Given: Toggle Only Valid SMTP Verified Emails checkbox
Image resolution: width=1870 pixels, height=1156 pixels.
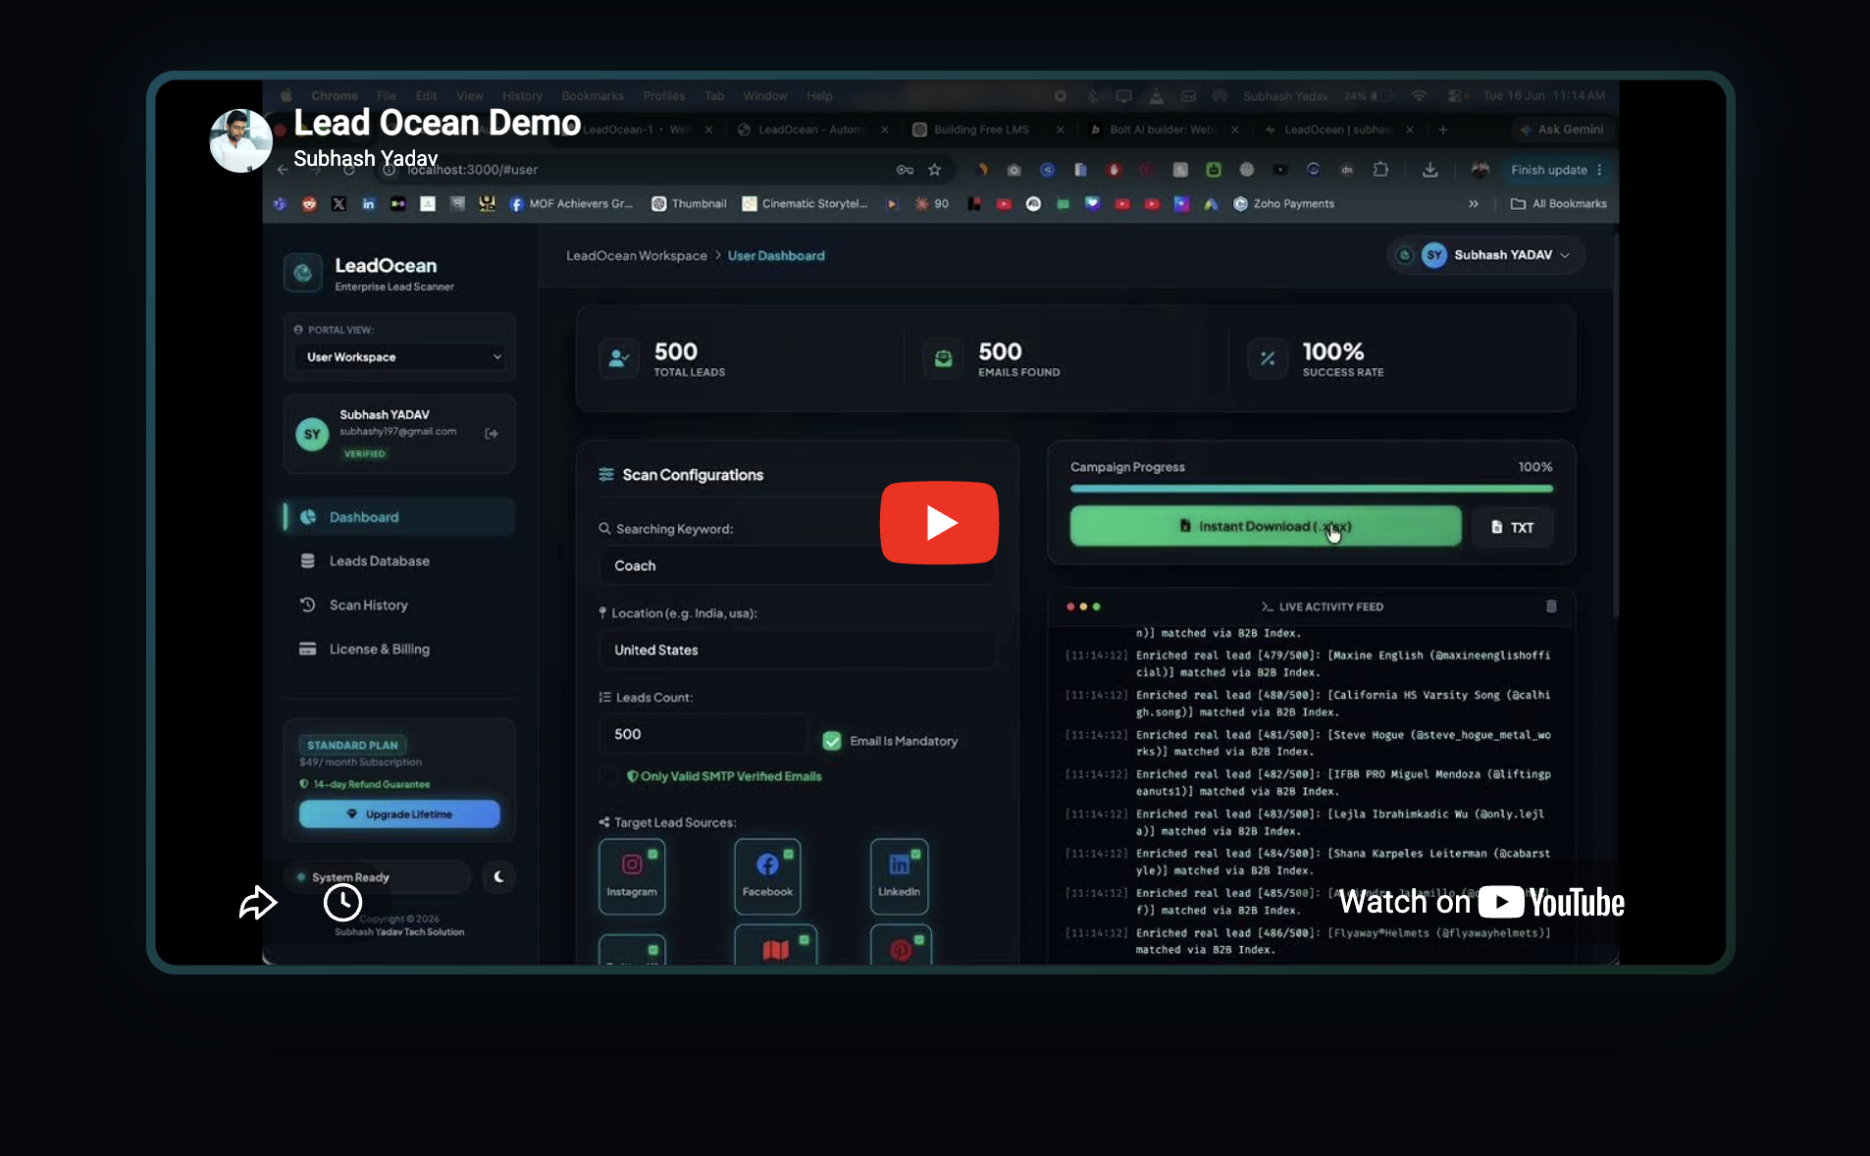Looking at the screenshot, I should tap(610, 776).
